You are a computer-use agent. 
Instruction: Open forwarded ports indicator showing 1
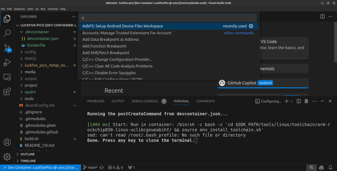(131, 168)
